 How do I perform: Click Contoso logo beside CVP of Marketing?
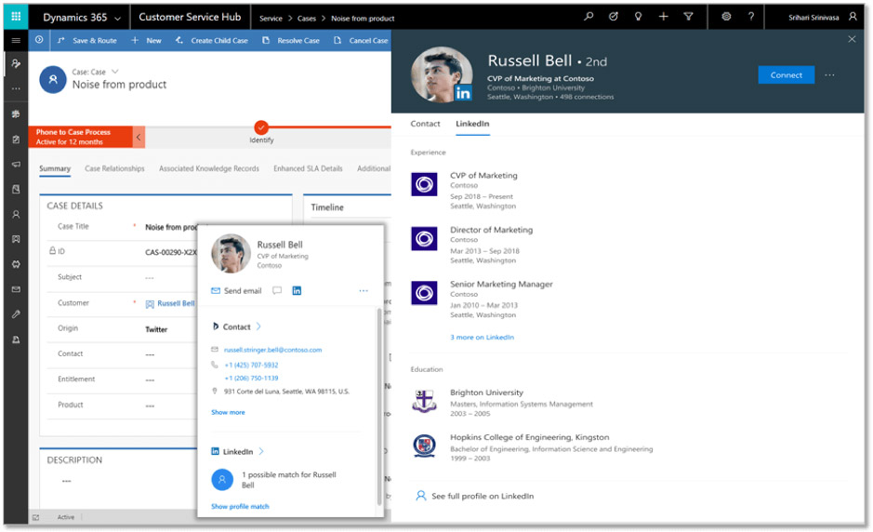pyautogui.click(x=424, y=184)
